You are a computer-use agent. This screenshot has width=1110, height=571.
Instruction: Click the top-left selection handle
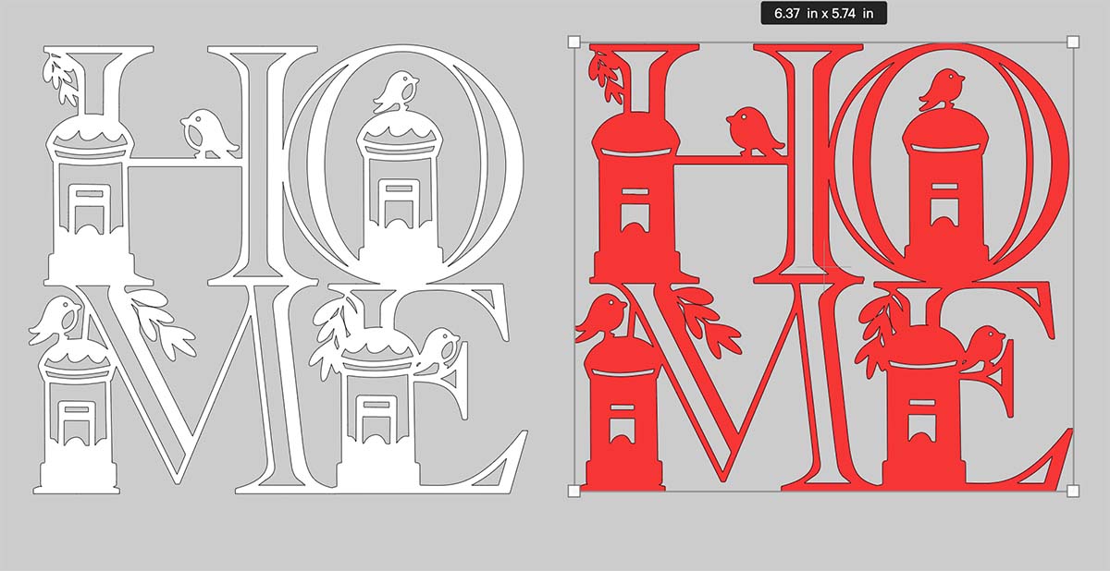coord(573,42)
